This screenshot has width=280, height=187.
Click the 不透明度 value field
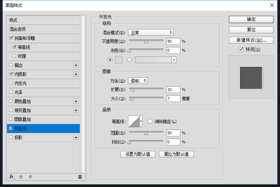[x=173, y=41]
